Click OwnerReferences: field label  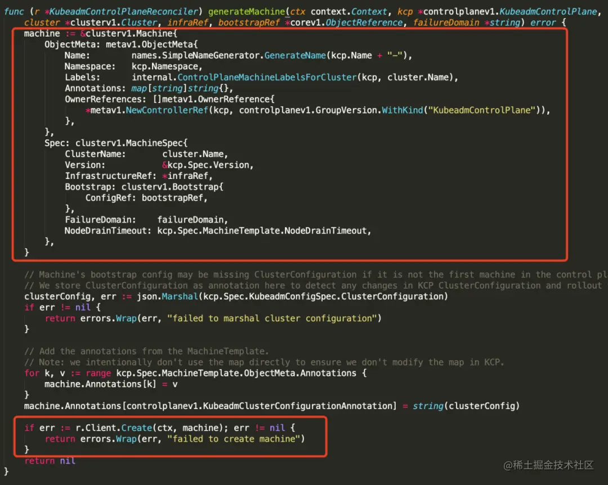pyautogui.click(x=105, y=99)
